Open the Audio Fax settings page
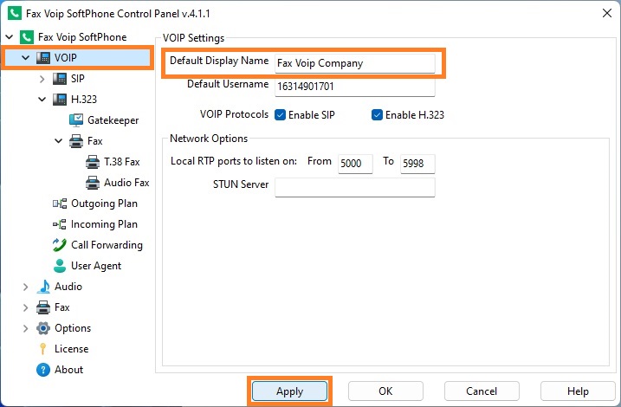 pos(126,183)
